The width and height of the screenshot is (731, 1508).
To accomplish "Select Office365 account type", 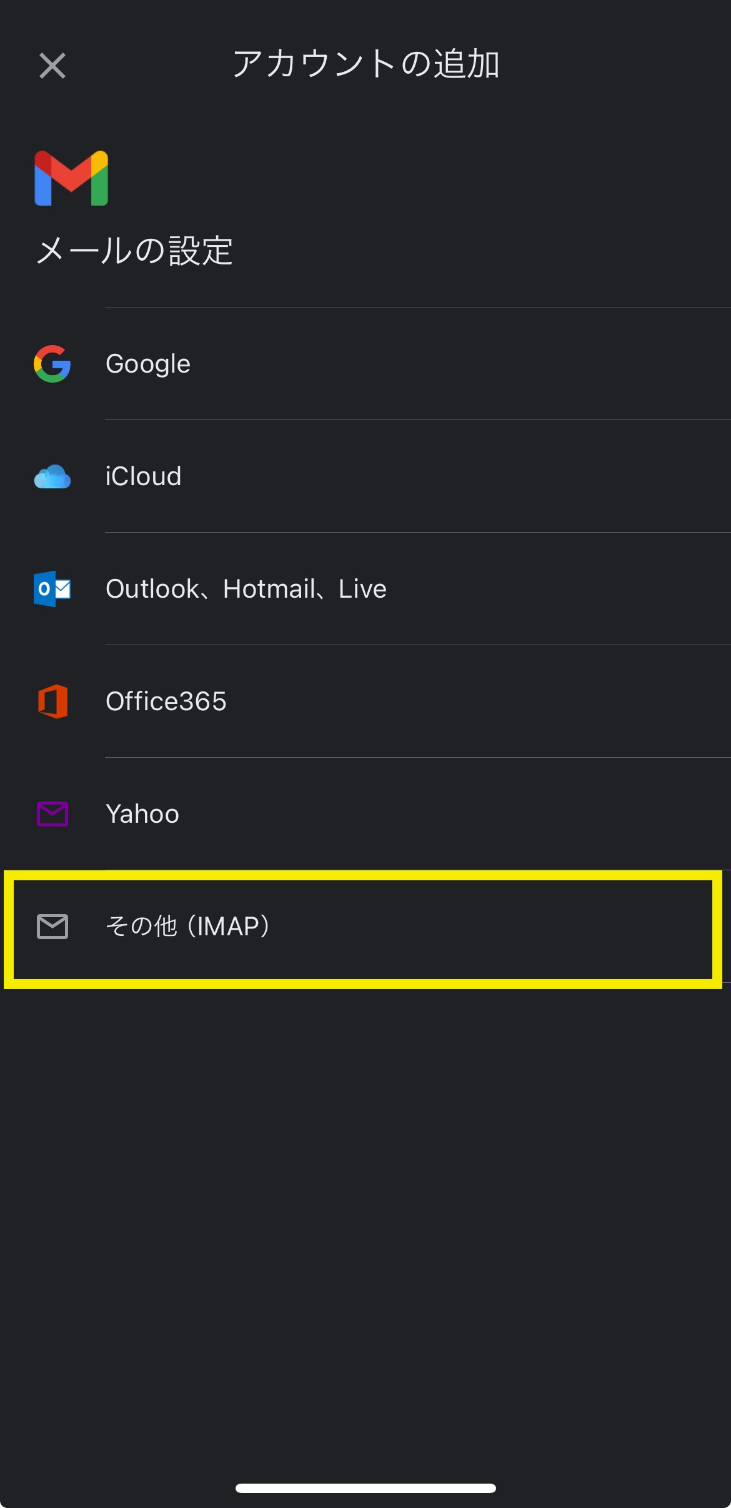I will 365,701.
